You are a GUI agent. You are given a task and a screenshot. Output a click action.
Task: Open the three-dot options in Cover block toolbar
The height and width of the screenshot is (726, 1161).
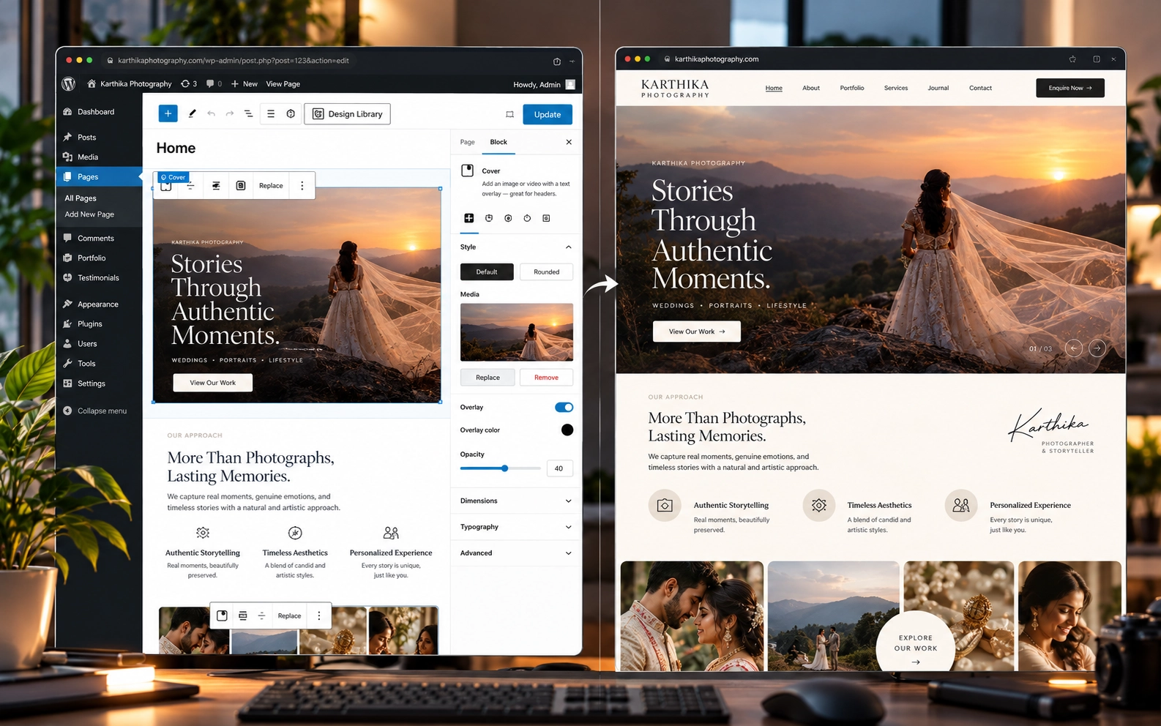tap(302, 186)
